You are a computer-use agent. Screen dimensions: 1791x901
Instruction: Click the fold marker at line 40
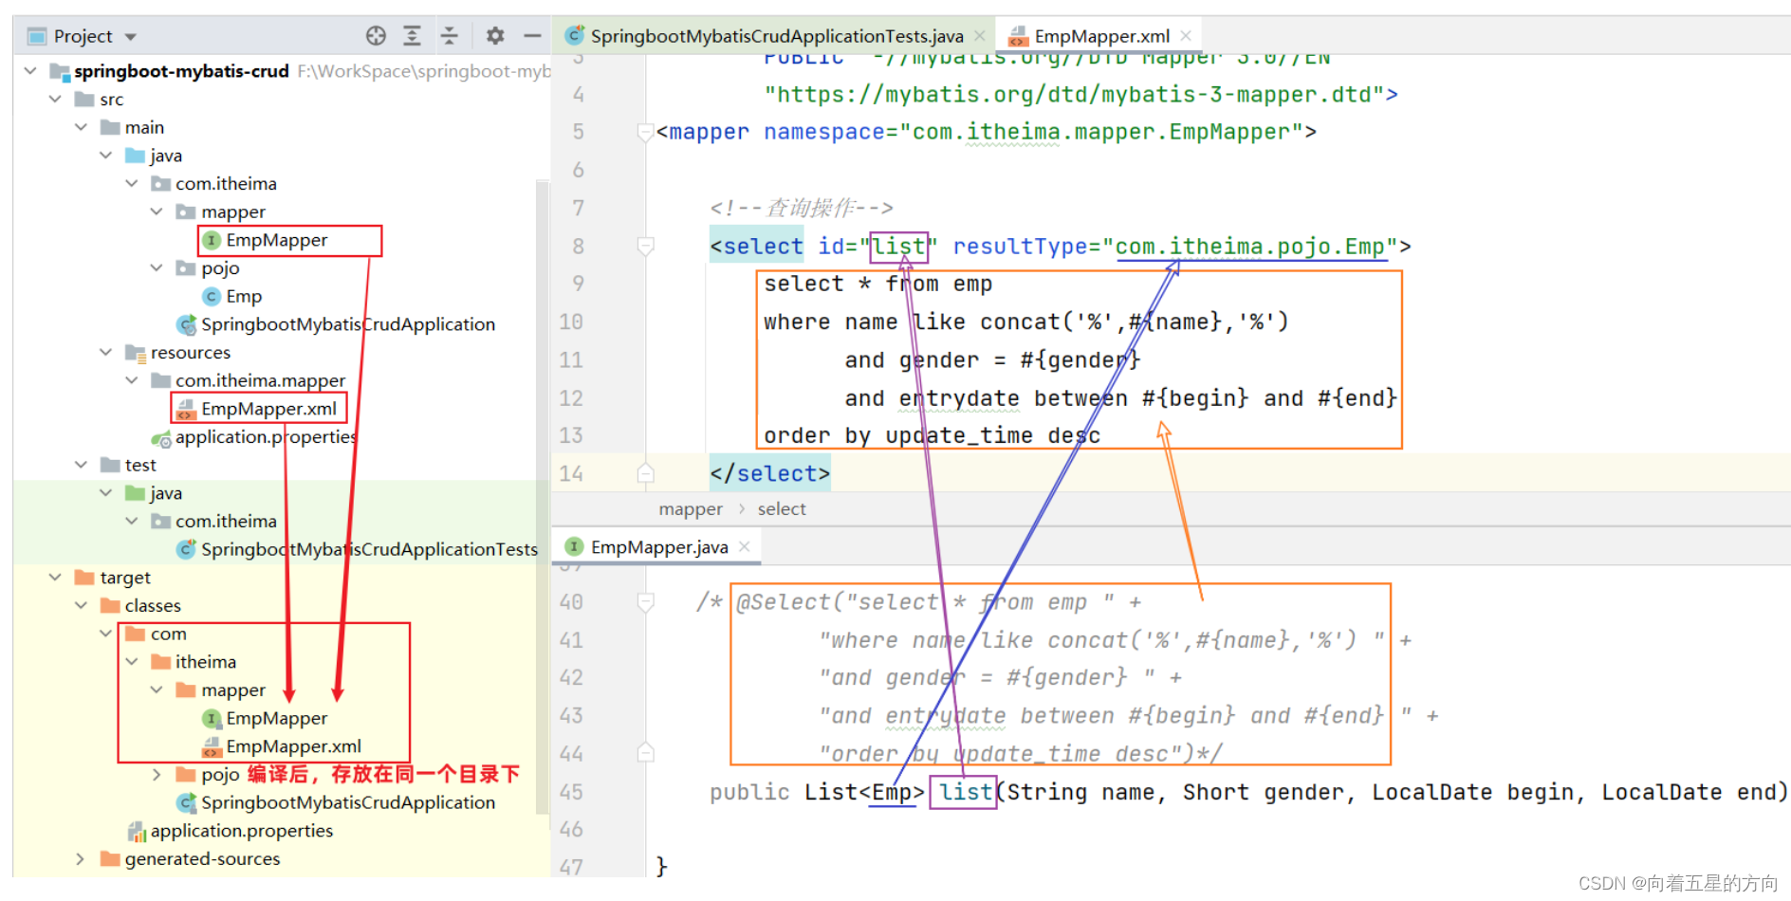[646, 602]
